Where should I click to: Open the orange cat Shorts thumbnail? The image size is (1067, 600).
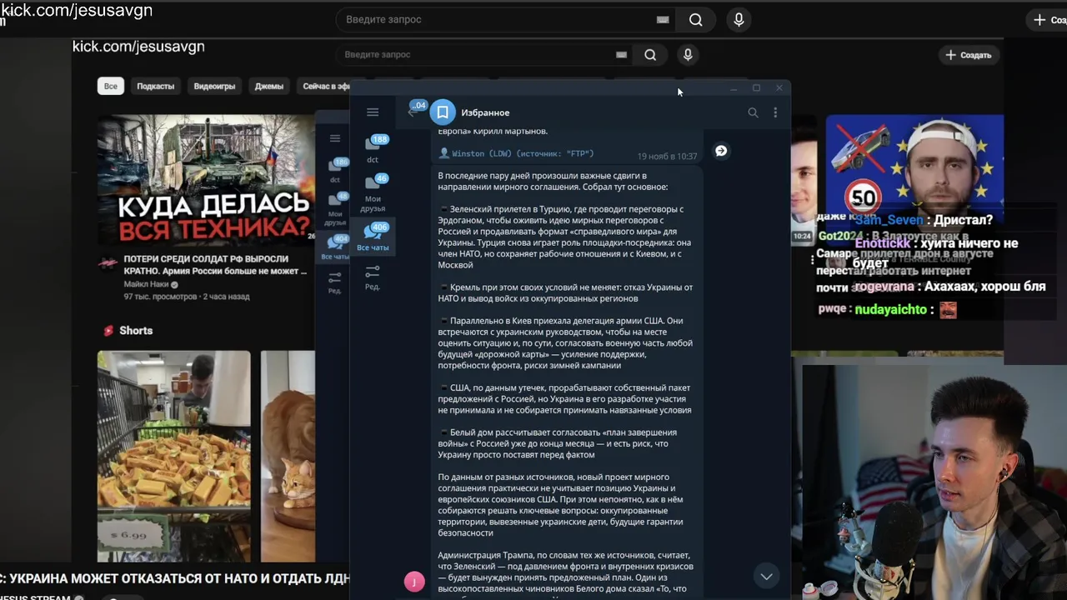tap(288, 456)
